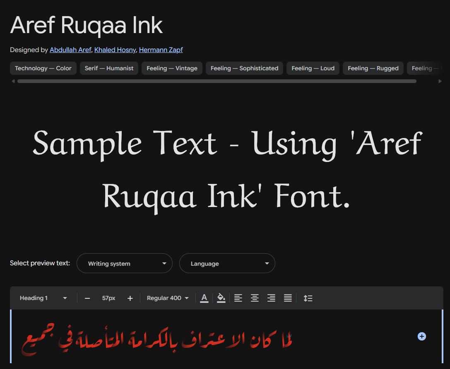Center align the preview text
The height and width of the screenshot is (369, 450).
(x=255, y=298)
